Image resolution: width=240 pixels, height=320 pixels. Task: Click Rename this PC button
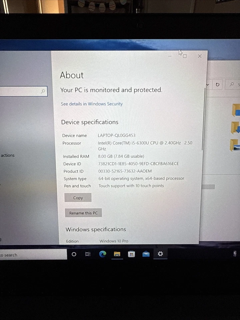[83, 213]
